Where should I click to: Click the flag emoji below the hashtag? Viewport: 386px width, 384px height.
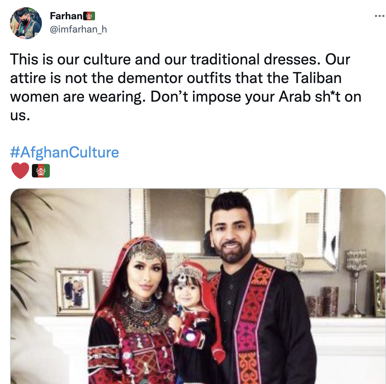41,171
